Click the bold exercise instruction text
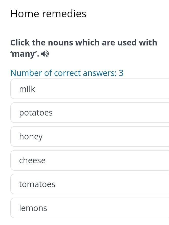This screenshot has height=225, width=169. pos(83,43)
